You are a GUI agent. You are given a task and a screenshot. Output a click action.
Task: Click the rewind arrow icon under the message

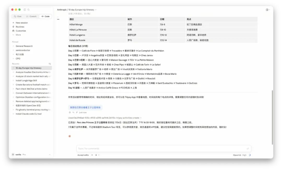tap(73, 112)
